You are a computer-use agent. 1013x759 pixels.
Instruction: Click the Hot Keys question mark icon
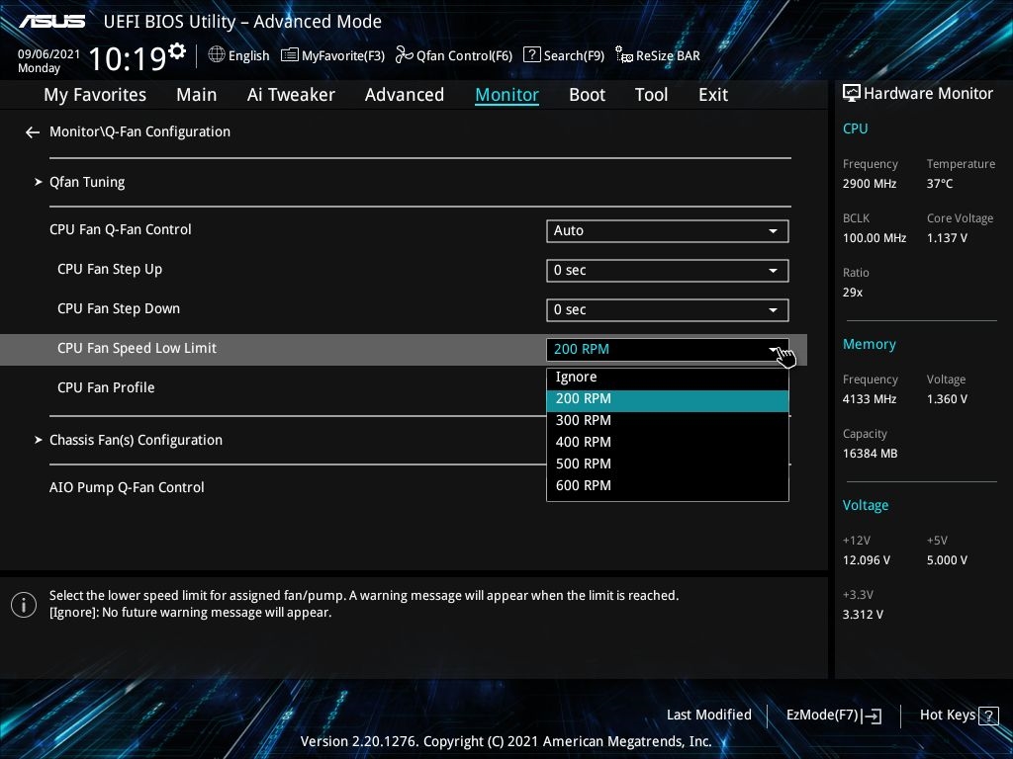tap(988, 716)
